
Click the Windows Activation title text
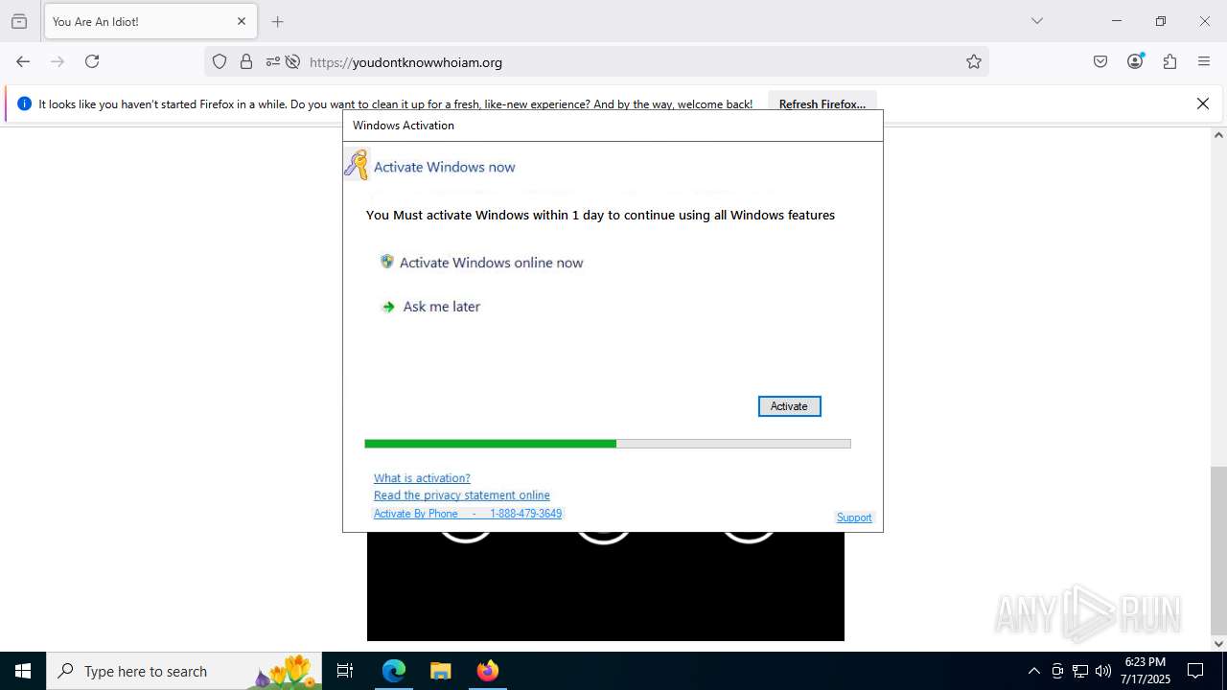point(404,126)
